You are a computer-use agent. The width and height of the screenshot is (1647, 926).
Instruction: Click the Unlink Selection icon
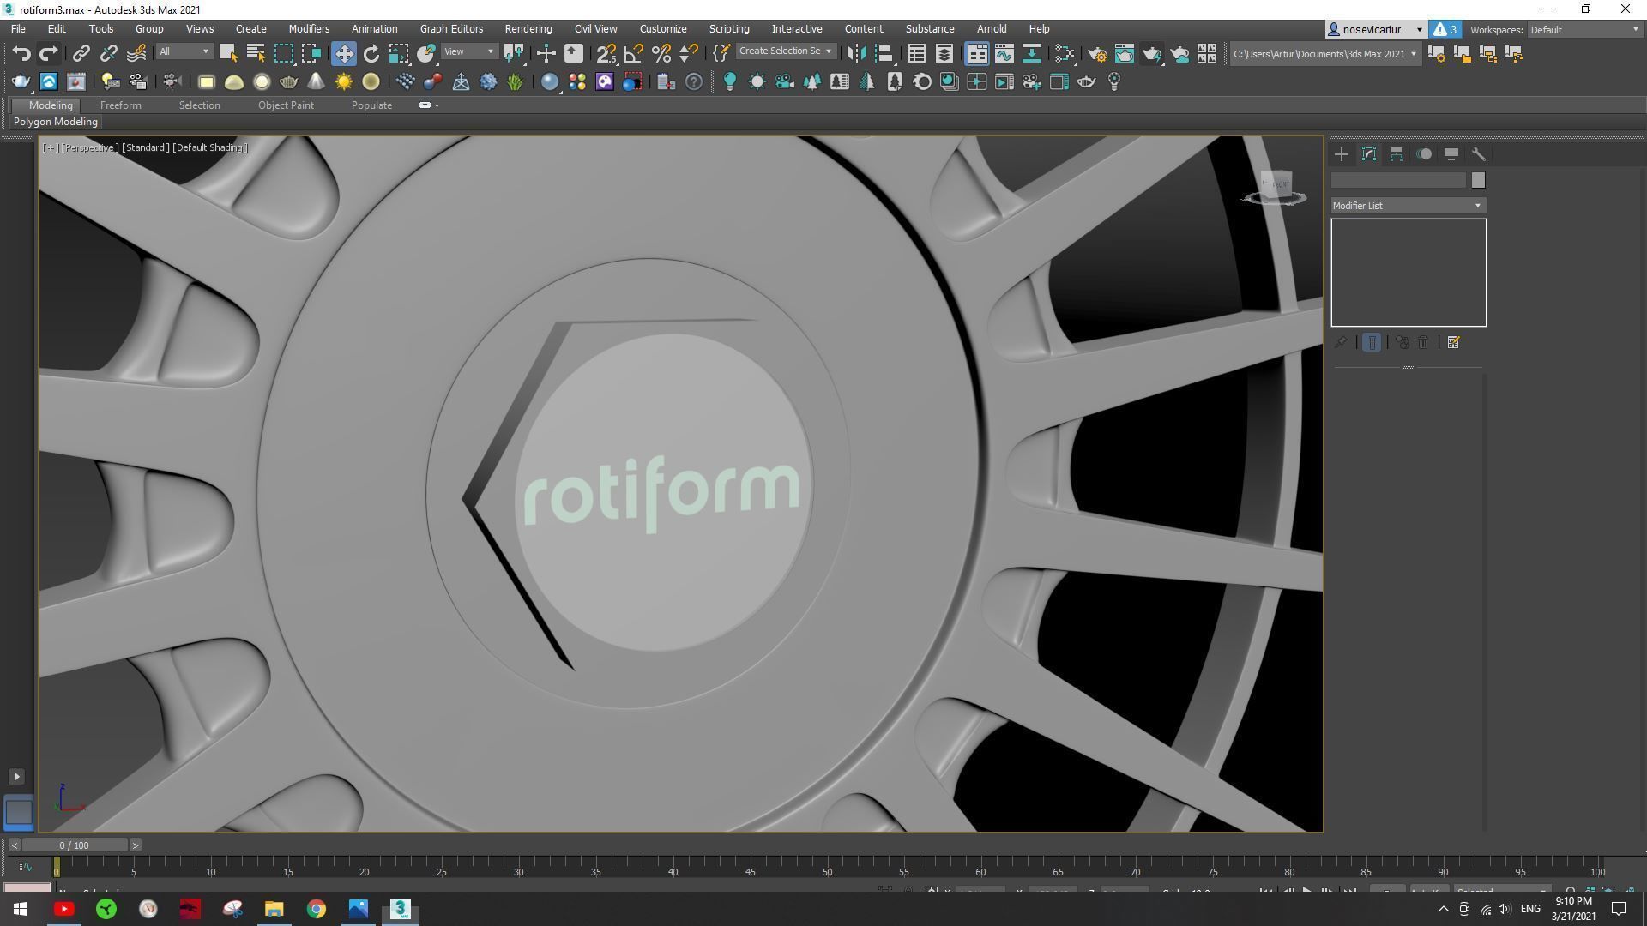click(108, 53)
